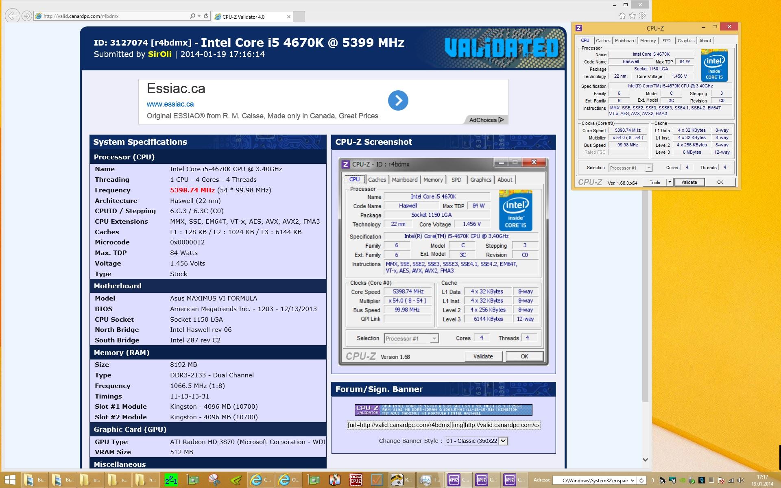The width and height of the screenshot is (781, 488).
Task: Click the Essiac.ca ad headline
Action: point(176,89)
